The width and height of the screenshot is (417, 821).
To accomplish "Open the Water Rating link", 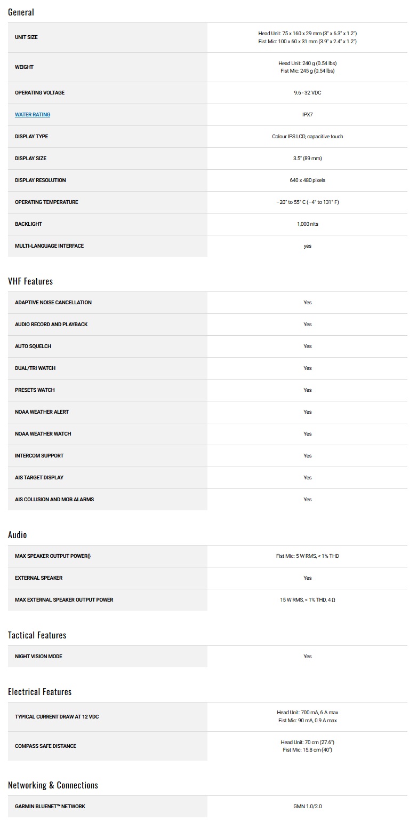I will click(33, 115).
